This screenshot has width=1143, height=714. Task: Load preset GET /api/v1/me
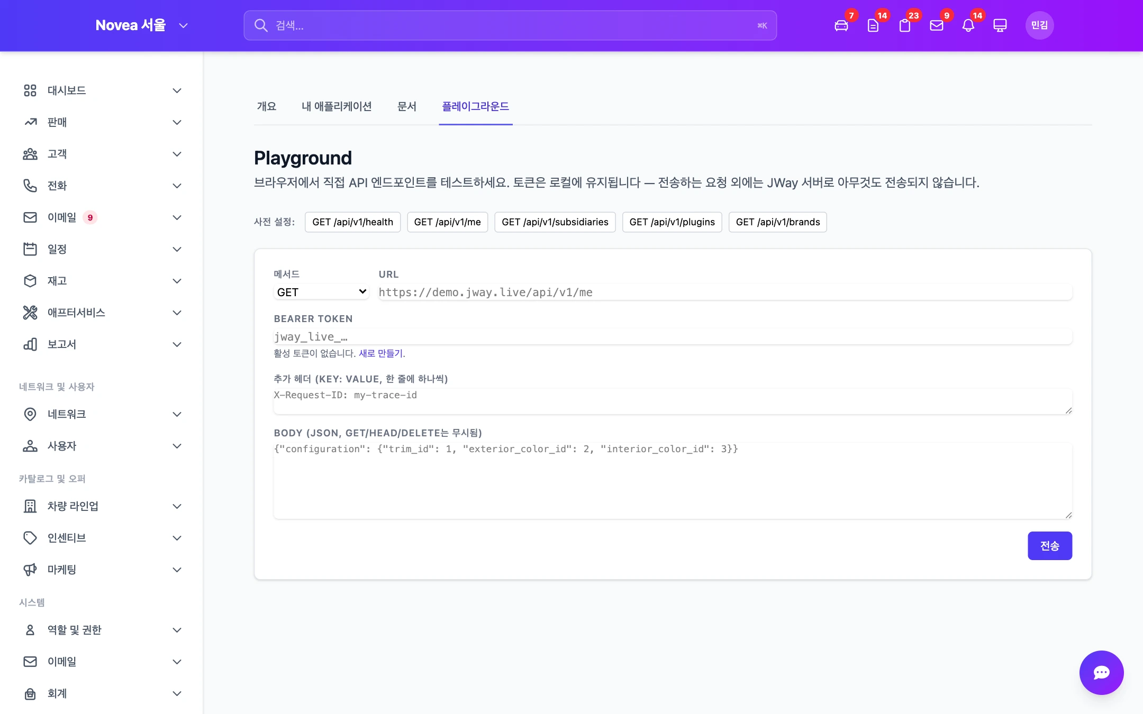tap(447, 222)
